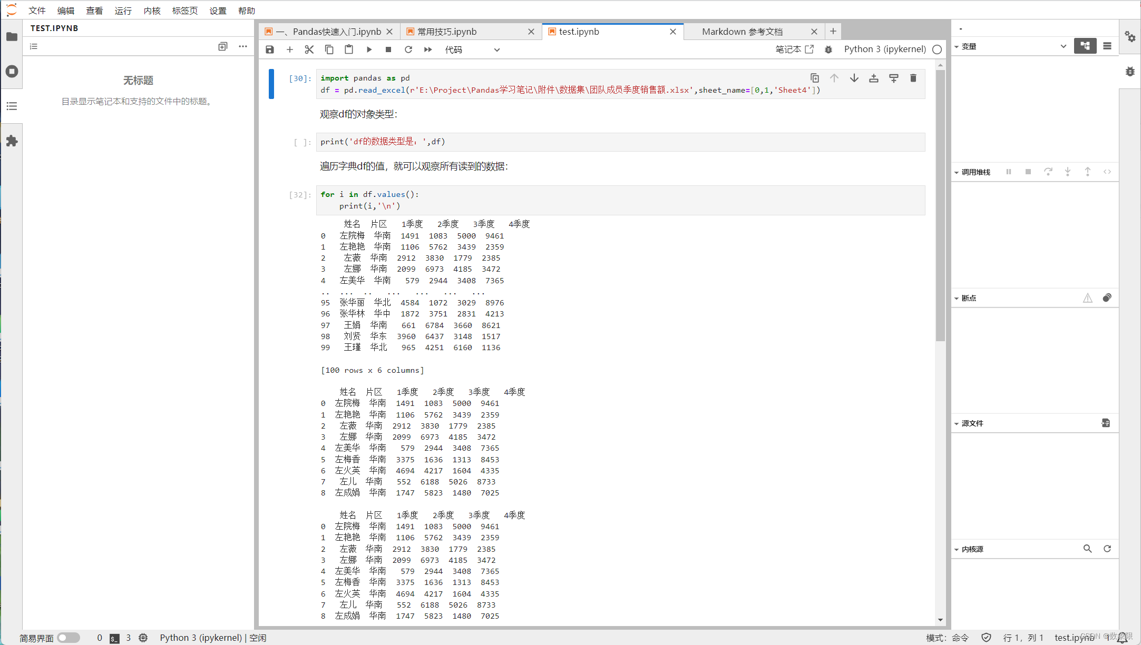Cut the selected cell with scissors icon
Screen dimensions: 1141x645
tap(309, 49)
